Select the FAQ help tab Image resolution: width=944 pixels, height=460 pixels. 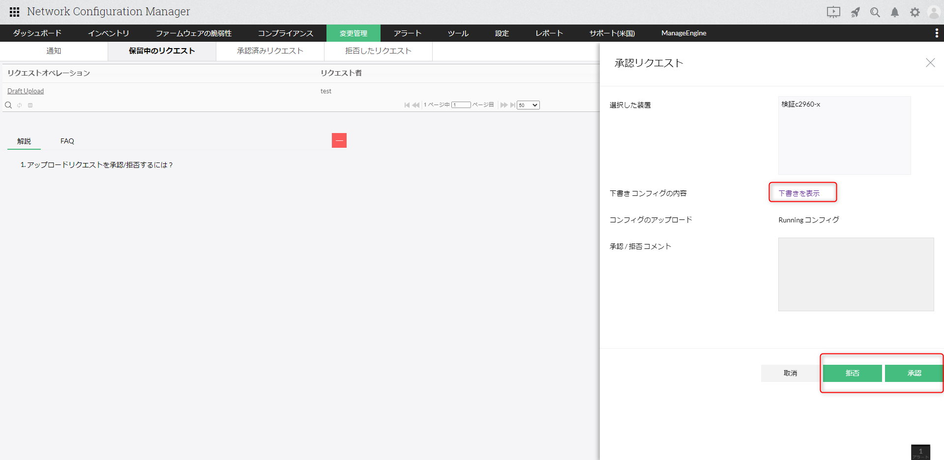pyautogui.click(x=67, y=141)
